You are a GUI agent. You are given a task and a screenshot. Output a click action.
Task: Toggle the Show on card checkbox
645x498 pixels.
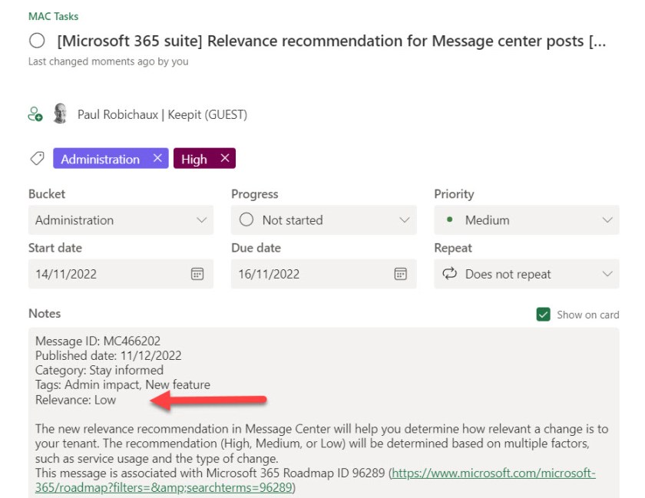[x=544, y=314]
